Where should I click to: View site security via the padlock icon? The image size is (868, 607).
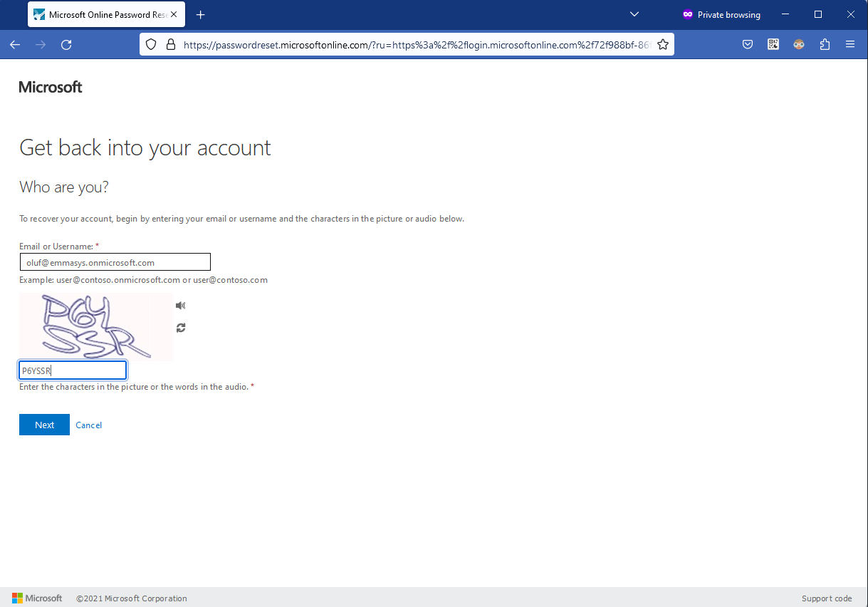(x=171, y=44)
